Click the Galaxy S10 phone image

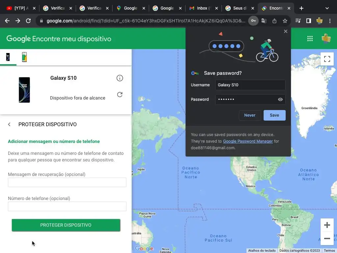24,90
